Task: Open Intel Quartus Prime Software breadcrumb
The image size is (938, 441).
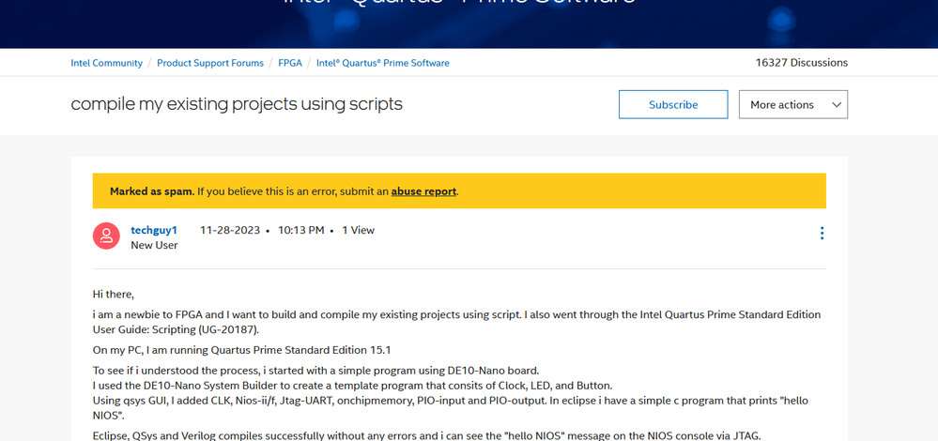Action: tap(383, 63)
